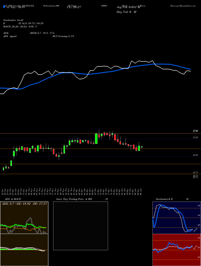
Task: Click the 'Avg Vol: 0.081 M' text
Action: click(128, 7)
